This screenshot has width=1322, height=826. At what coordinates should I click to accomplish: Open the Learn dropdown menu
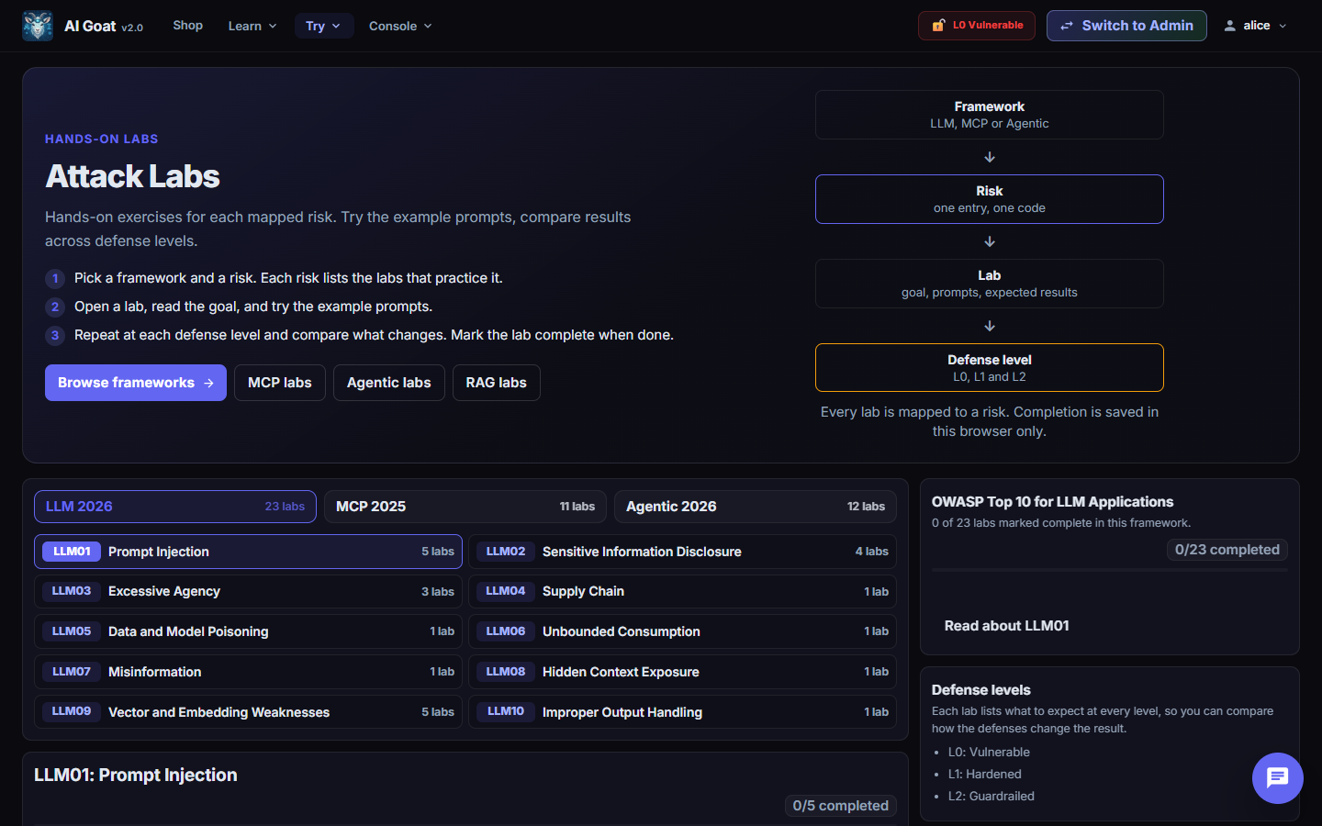coord(252,26)
